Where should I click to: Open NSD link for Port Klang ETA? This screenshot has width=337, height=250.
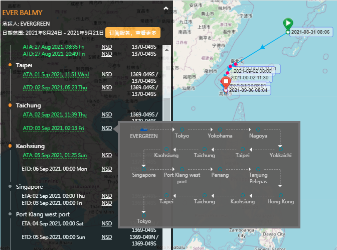click(x=107, y=223)
